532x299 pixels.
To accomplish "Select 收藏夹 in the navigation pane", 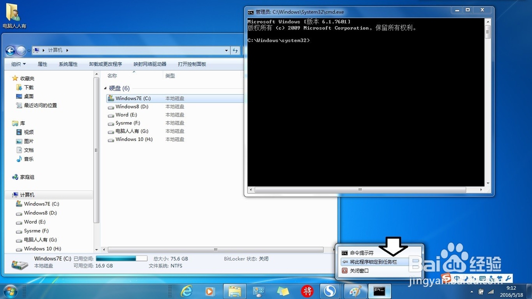I will [x=23, y=78].
